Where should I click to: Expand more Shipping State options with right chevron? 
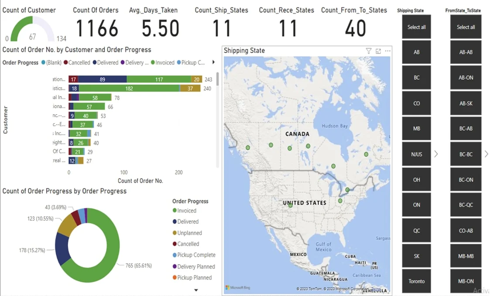click(x=436, y=154)
